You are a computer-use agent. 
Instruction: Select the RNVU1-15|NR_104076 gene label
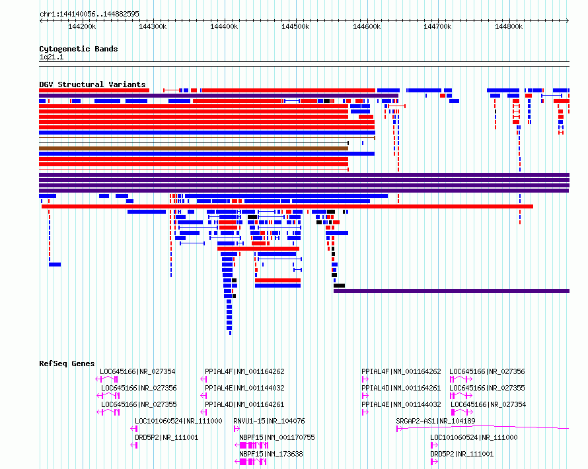(269, 421)
